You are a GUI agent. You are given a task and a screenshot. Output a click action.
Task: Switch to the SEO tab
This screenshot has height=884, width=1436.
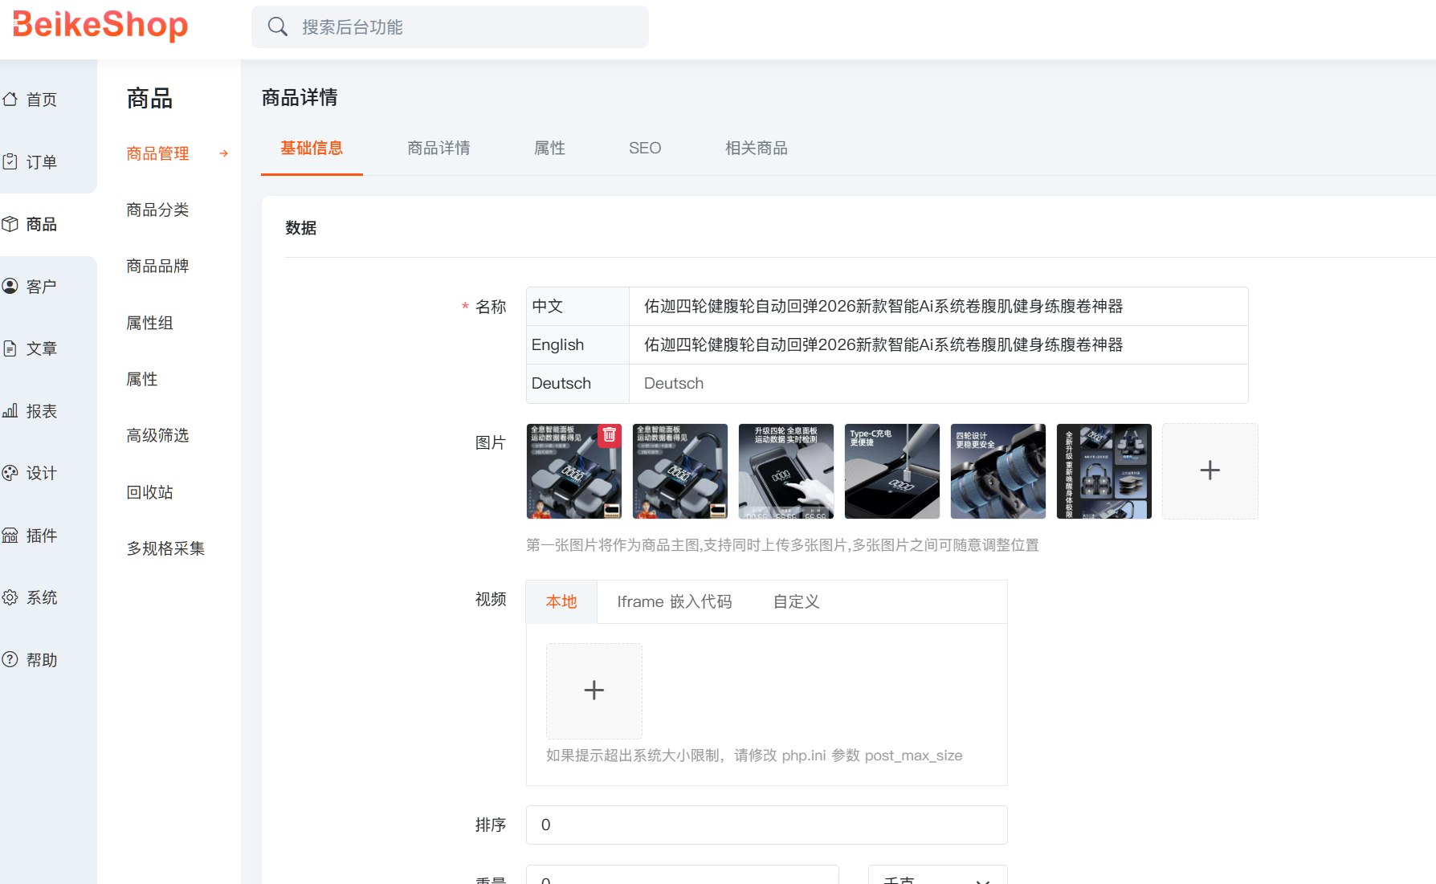(x=645, y=148)
